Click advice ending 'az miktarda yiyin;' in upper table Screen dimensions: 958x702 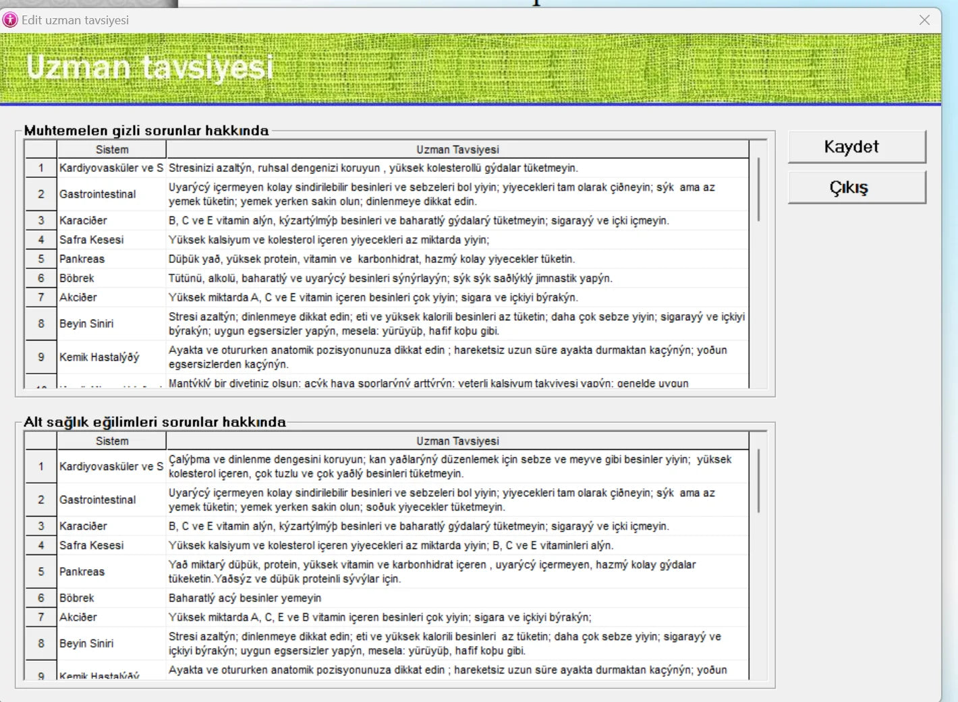(457, 239)
